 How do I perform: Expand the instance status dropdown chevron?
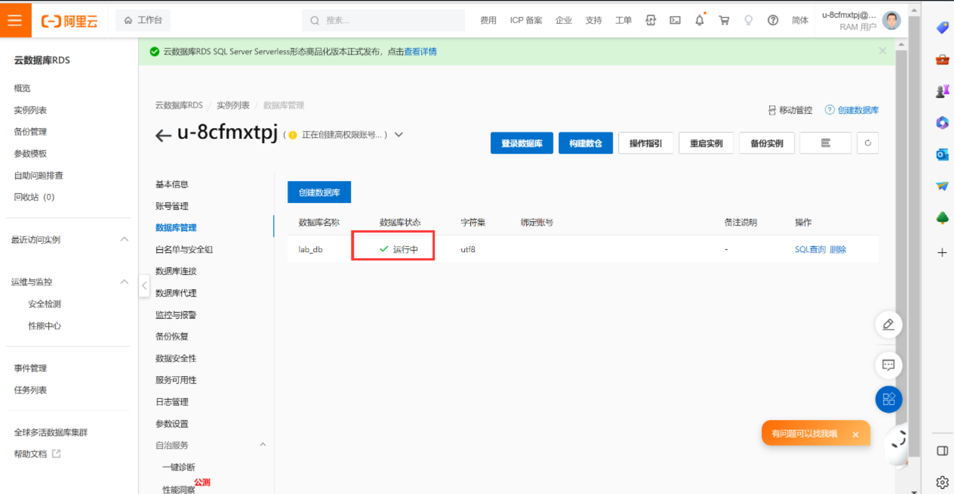(x=399, y=135)
